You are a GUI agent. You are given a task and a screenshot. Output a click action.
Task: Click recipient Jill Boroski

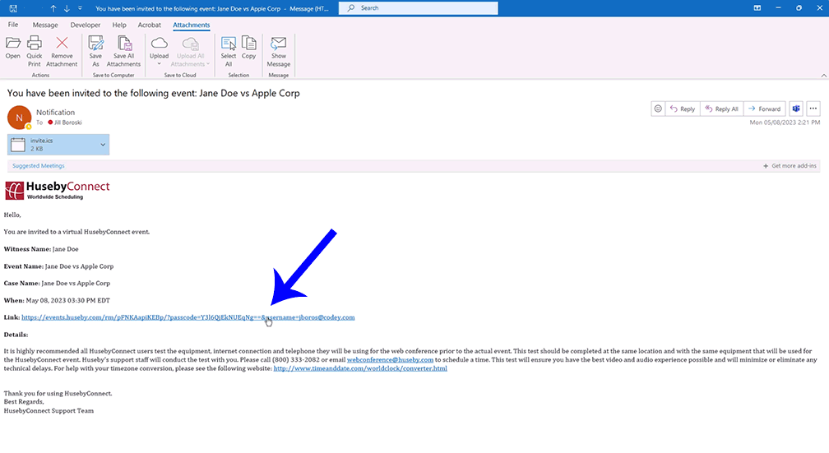tap(68, 122)
